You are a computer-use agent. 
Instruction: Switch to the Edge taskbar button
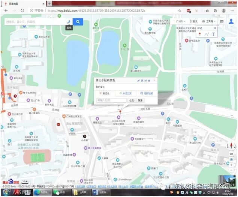pos(42,192)
